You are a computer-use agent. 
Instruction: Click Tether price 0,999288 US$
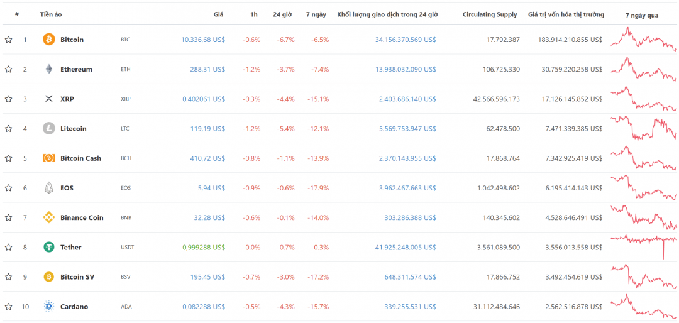[204, 247]
